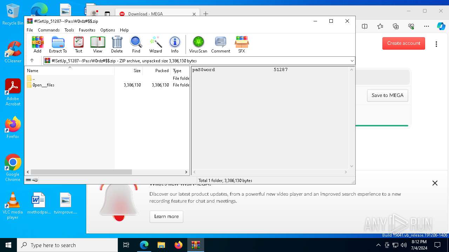This screenshot has width=449, height=252.
Task: Click the Edge icon in the taskbar
Action: [144, 245]
